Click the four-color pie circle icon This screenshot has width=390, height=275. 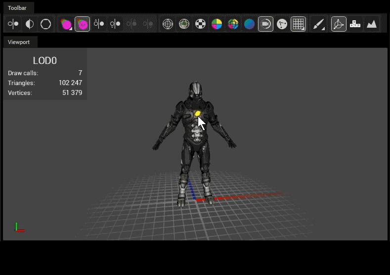tap(217, 24)
